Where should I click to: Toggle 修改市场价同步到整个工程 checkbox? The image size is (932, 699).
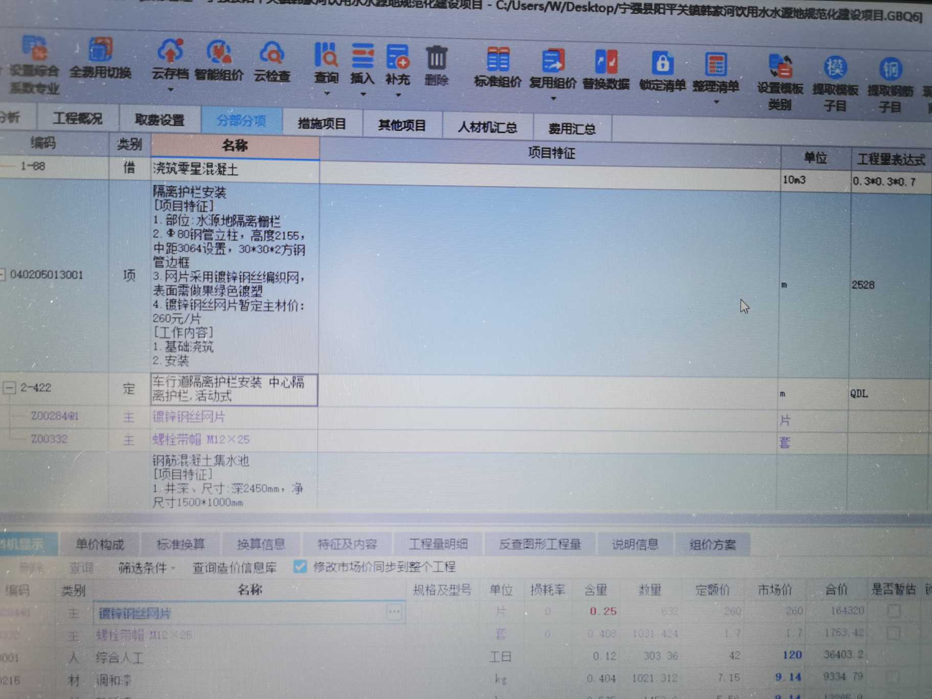[300, 567]
